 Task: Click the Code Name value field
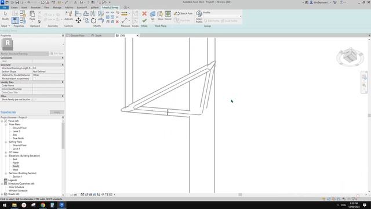[x=48, y=85]
